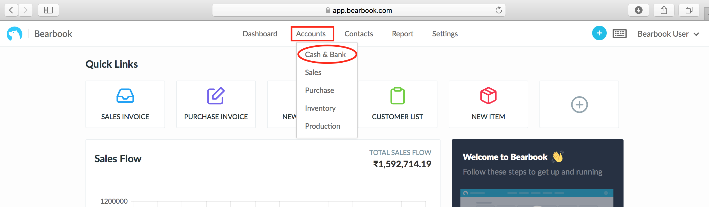
Task: Open the Settings menu
Action: pyautogui.click(x=445, y=34)
